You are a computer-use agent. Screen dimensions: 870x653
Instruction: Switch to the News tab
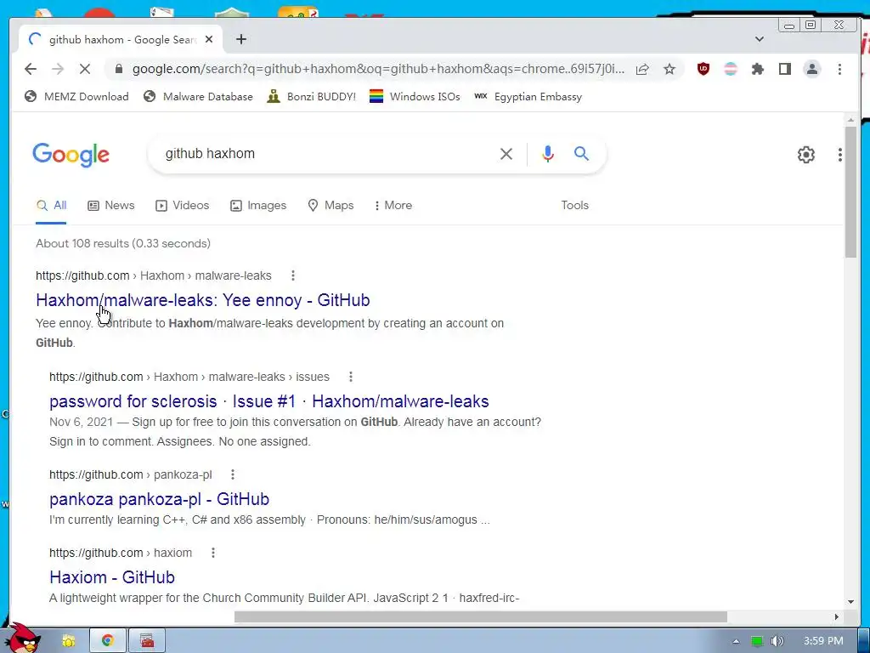[x=111, y=206]
